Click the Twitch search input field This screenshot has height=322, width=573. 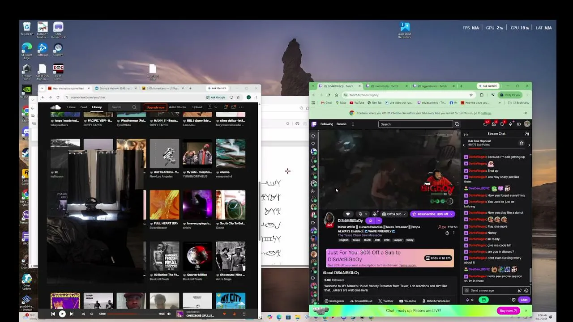[415, 124]
